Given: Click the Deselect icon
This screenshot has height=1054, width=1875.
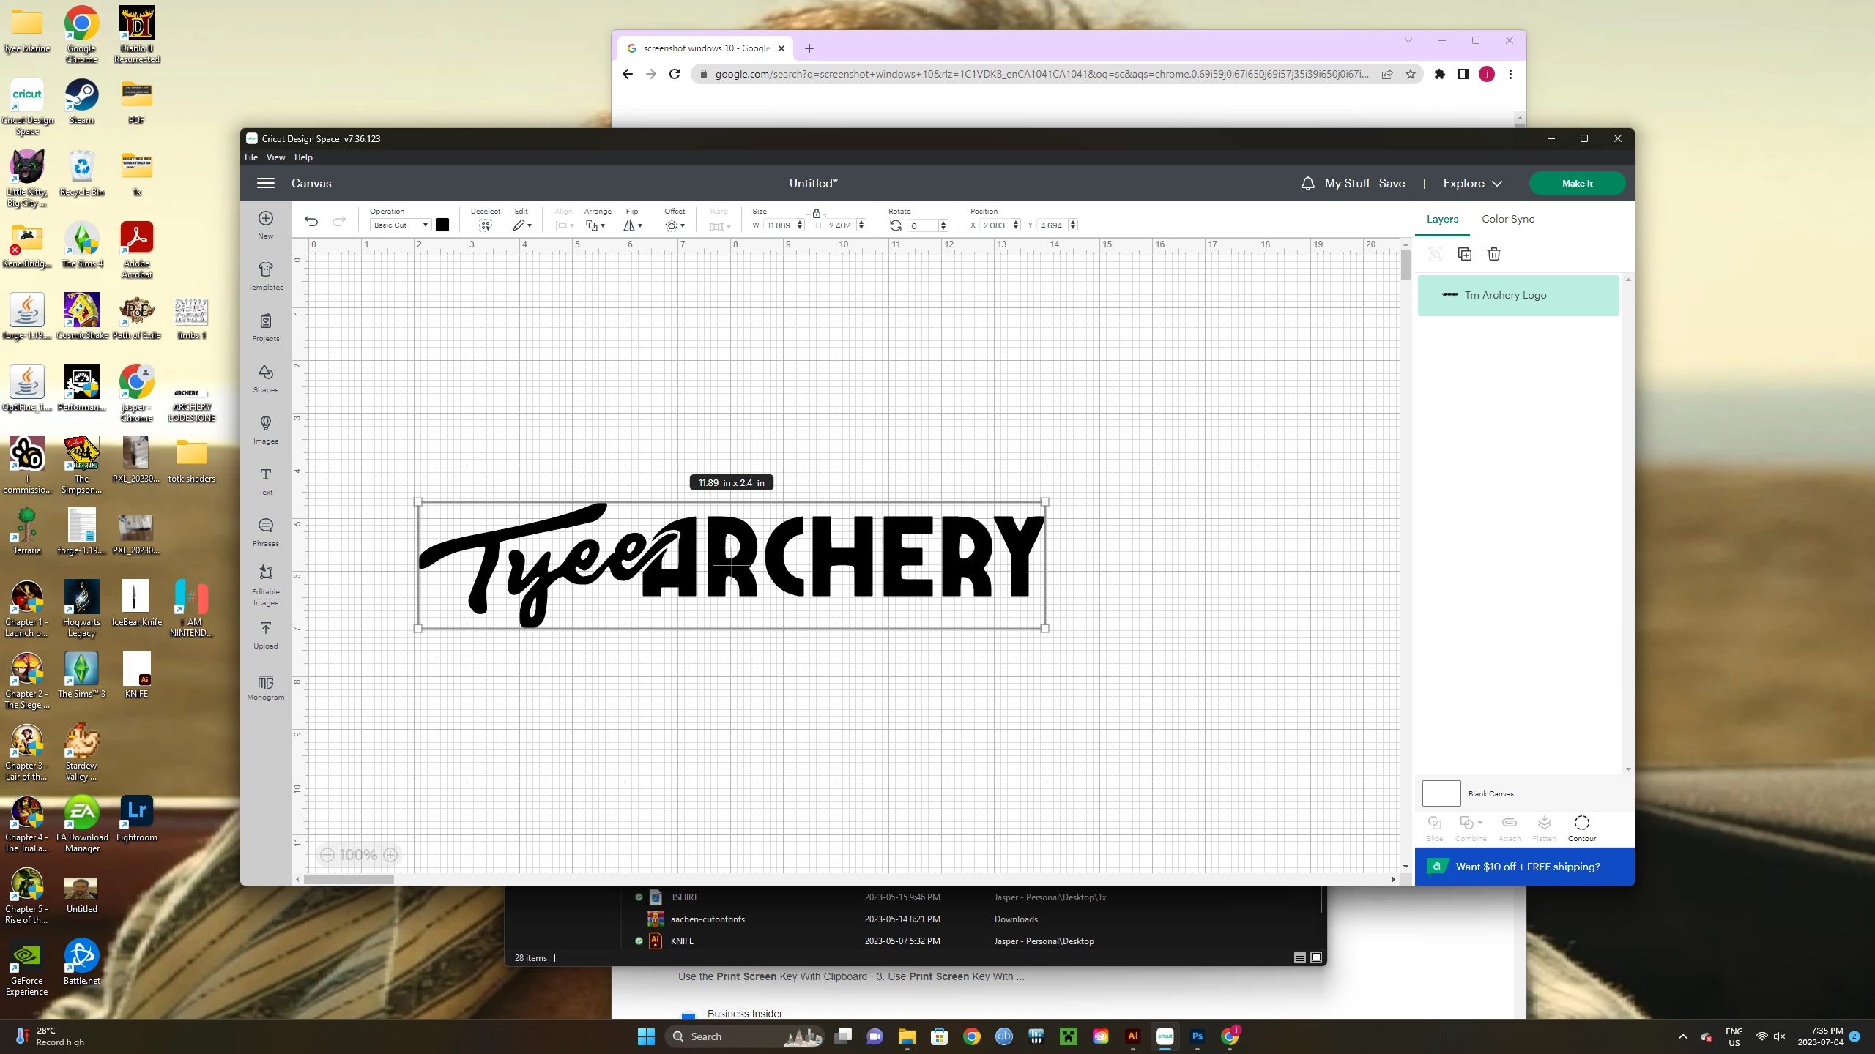Looking at the screenshot, I should click(485, 225).
